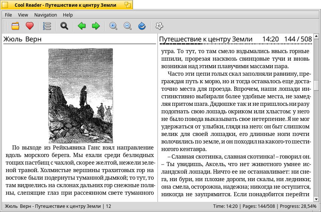
Task: Click the magnifier search icon
Action: tap(64, 26)
